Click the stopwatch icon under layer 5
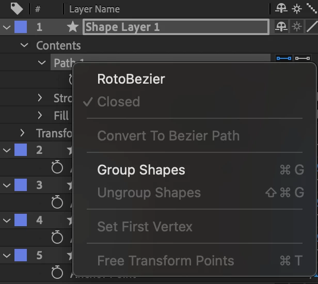 tap(57, 272)
